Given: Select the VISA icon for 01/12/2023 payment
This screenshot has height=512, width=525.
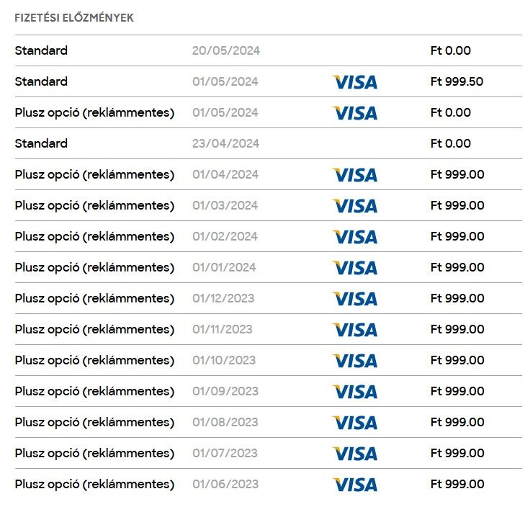Looking at the screenshot, I should (x=355, y=299).
